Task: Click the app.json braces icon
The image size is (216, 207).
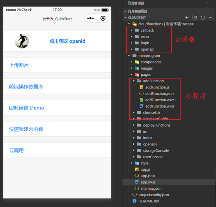Action: coord(137,176)
